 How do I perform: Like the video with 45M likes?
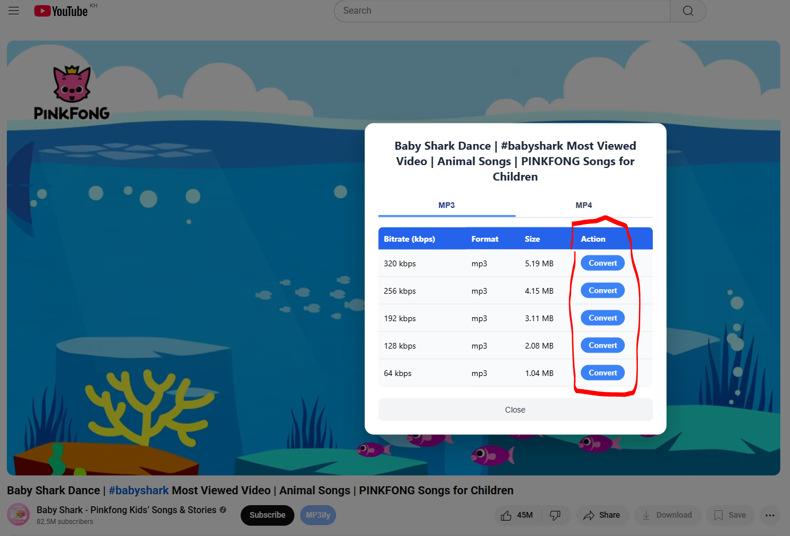coord(517,515)
